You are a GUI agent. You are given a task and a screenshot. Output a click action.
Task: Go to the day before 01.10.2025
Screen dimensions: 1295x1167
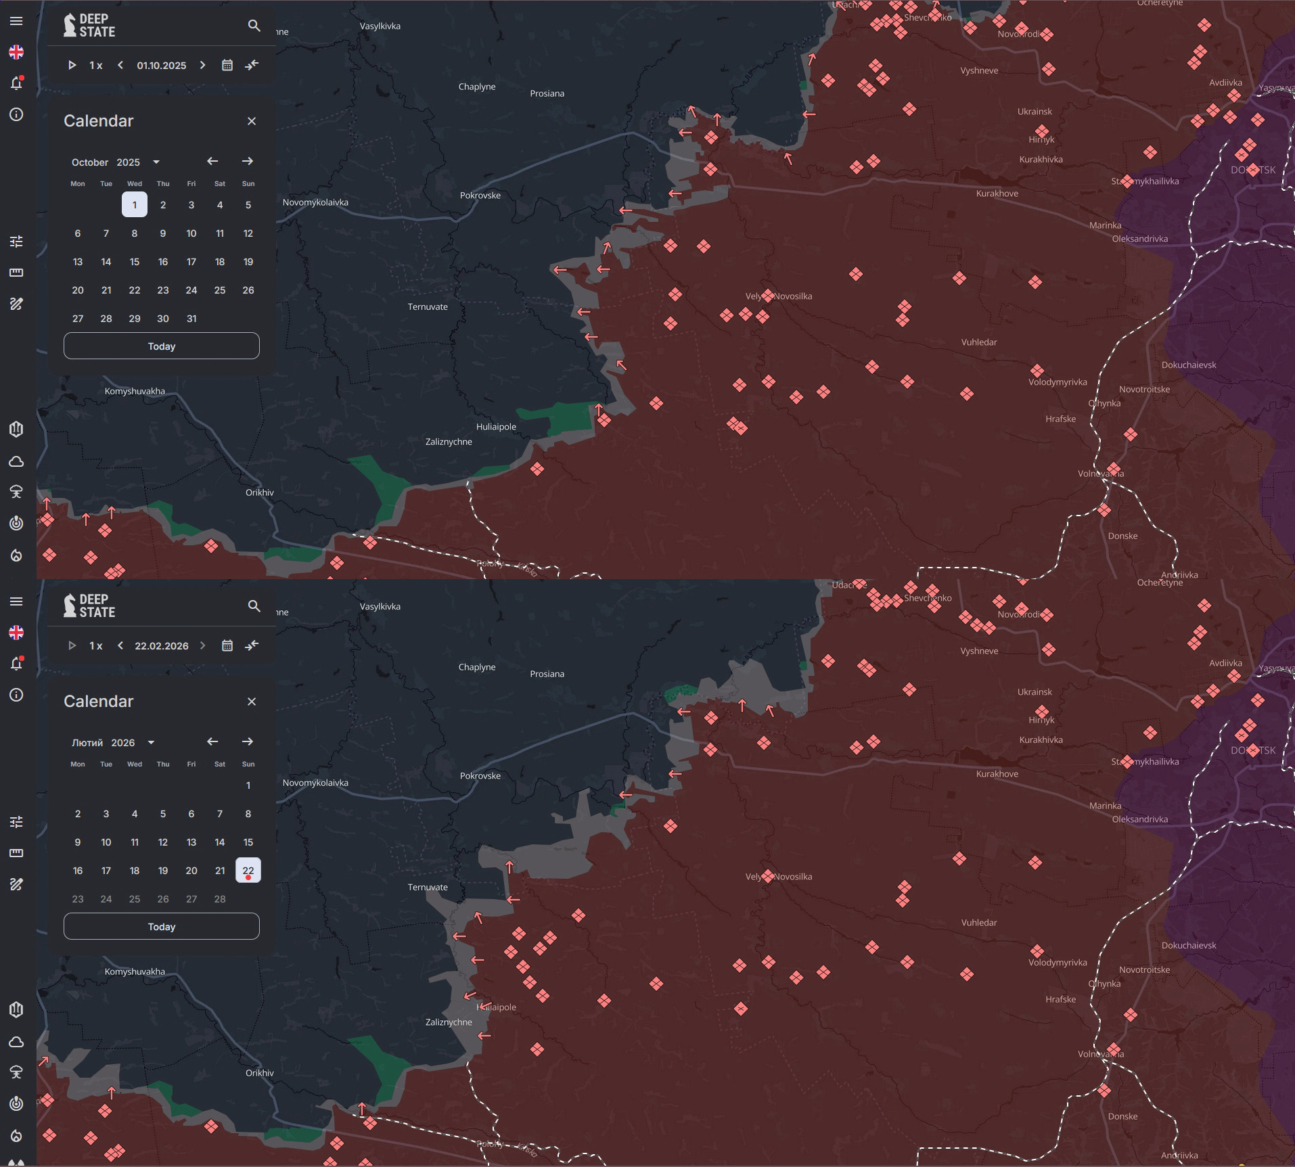pos(120,65)
